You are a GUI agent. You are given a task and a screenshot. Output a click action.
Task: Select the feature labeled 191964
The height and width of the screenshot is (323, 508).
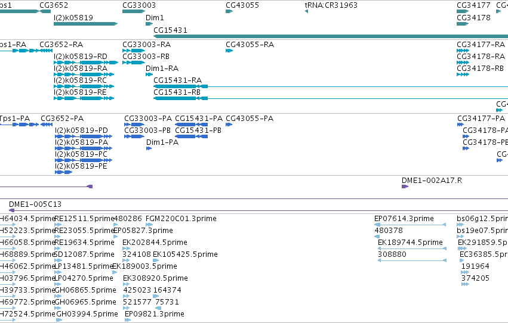click(x=475, y=266)
